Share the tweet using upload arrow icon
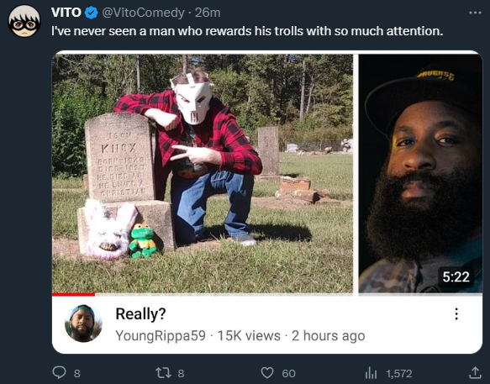490x384 pixels. [475, 372]
